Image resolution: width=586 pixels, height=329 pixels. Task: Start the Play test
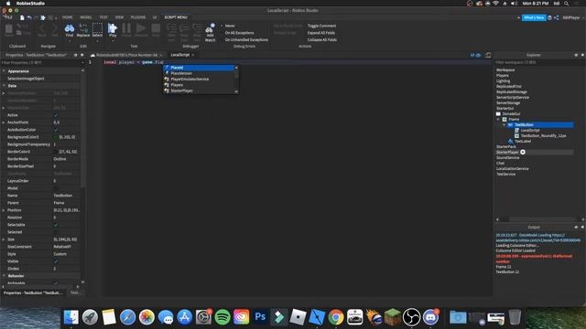(x=113, y=29)
